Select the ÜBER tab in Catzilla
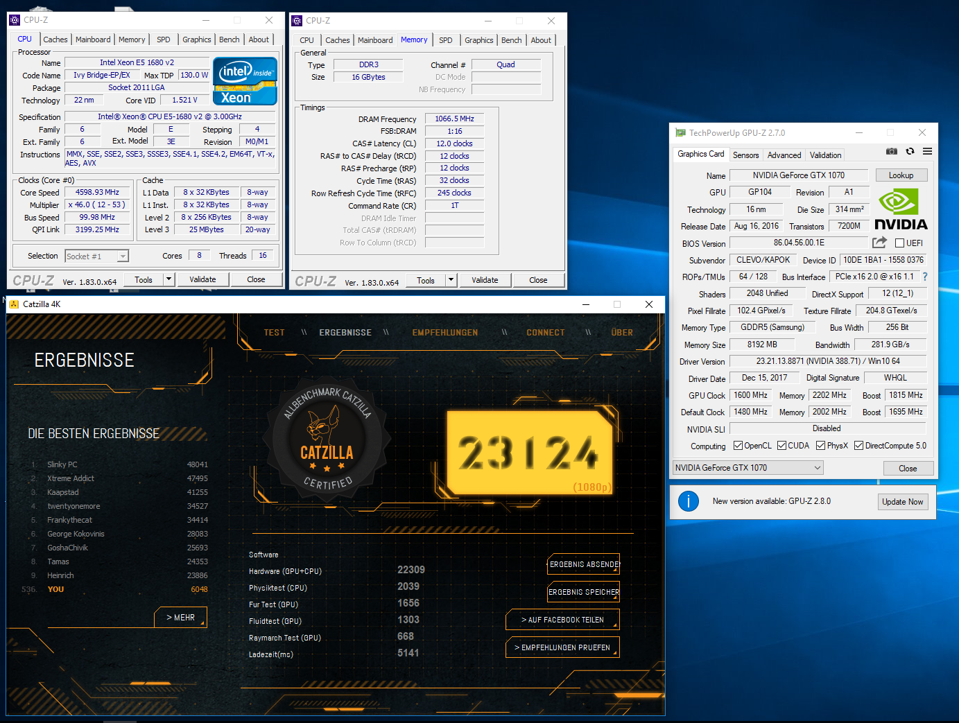The height and width of the screenshot is (723, 959). (622, 333)
